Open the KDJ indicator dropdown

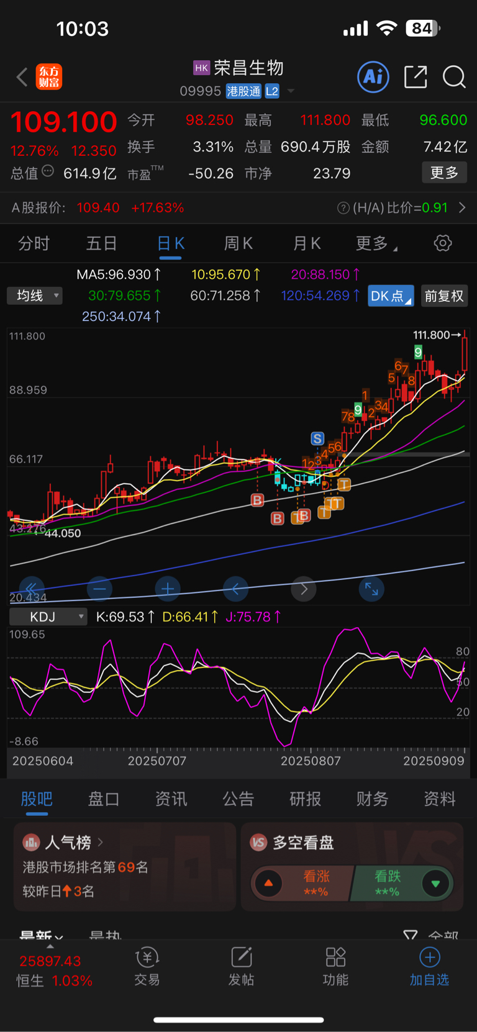click(48, 617)
